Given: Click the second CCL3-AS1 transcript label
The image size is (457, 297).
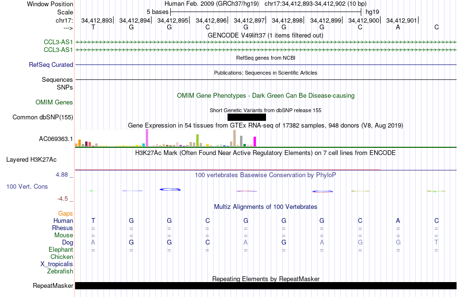Looking at the screenshot, I should pyautogui.click(x=58, y=50).
